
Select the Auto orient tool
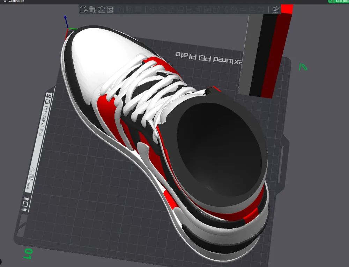(101, 9)
